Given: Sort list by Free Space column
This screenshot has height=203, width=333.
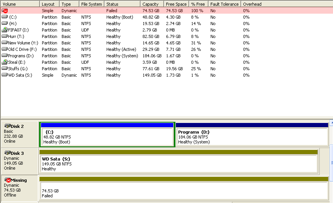Looking at the screenshot, I should coord(176,4).
